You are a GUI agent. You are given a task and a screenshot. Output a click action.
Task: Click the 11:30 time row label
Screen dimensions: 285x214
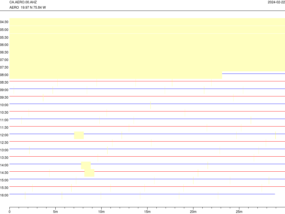4,128
